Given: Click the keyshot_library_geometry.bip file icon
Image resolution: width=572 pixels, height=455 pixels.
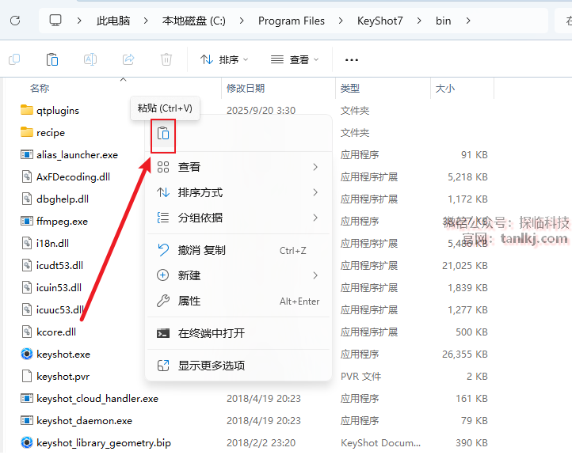Looking at the screenshot, I should tap(27, 442).
